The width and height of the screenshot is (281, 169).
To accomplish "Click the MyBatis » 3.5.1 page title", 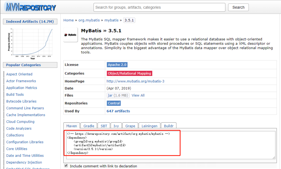I will click(101, 31).
